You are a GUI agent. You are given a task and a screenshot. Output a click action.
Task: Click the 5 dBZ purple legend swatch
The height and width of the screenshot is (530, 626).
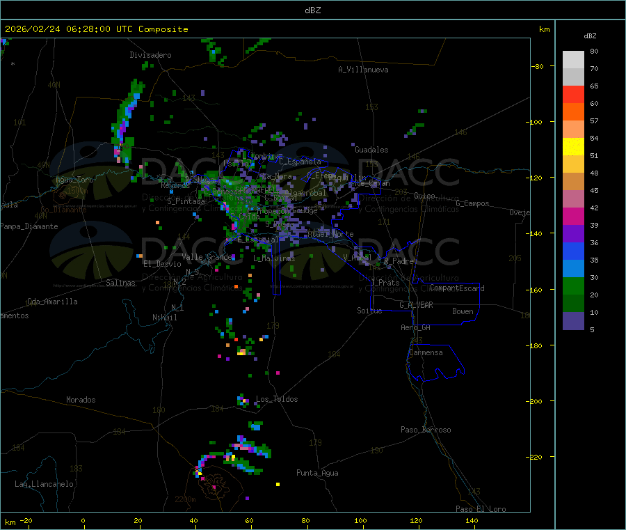click(573, 321)
